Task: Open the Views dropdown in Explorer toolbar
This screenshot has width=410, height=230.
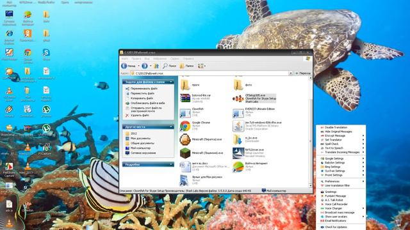Action: [201, 66]
